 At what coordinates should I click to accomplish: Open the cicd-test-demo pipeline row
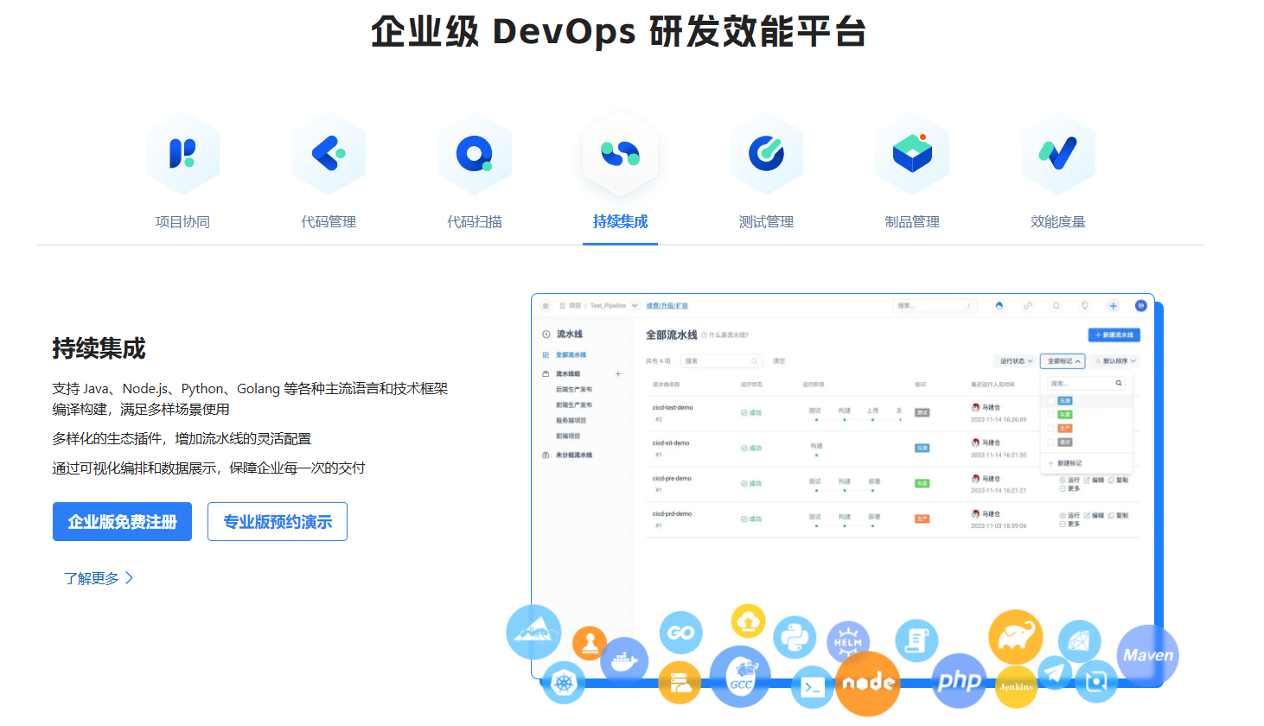[x=893, y=413]
